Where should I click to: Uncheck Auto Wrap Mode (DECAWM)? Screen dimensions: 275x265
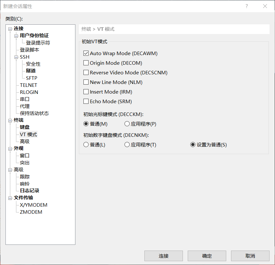coord(86,53)
